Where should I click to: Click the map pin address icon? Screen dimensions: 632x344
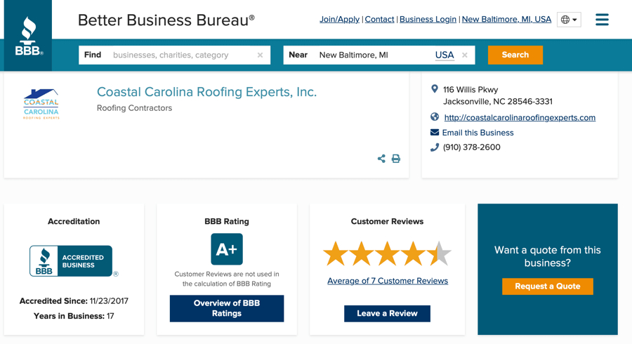coord(435,88)
